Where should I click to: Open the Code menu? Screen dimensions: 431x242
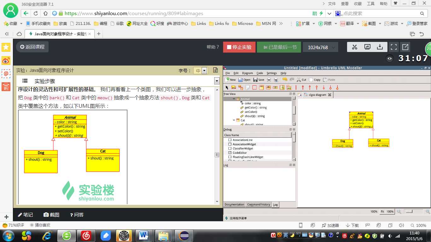pyautogui.click(x=260, y=73)
